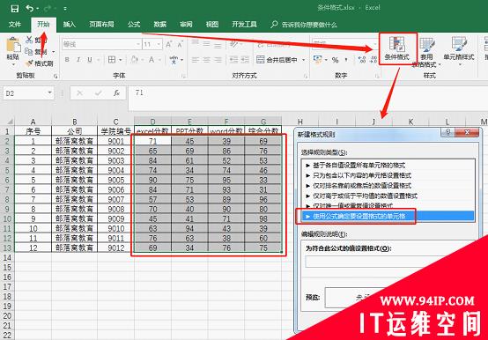Image resolution: width=488 pixels, height=340 pixels.
Task: Open the Paste options dropdown arrow
Action: (x=13, y=65)
